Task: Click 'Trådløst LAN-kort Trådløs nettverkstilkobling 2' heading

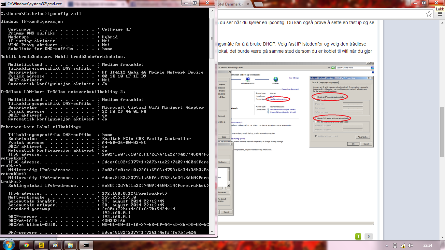Action: (x=63, y=92)
